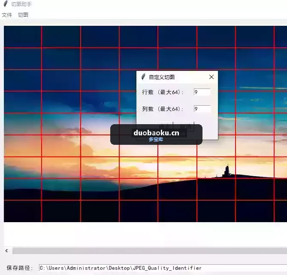This screenshot has height=275, width=287.
Task: Open the 切图 menu
Action: pos(23,15)
